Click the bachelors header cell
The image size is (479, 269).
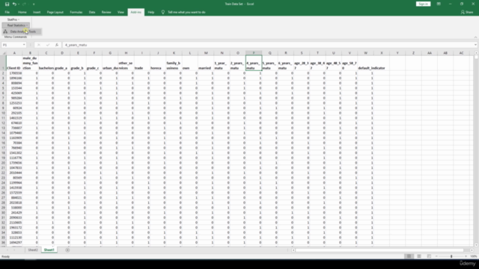pyautogui.click(x=46, y=63)
